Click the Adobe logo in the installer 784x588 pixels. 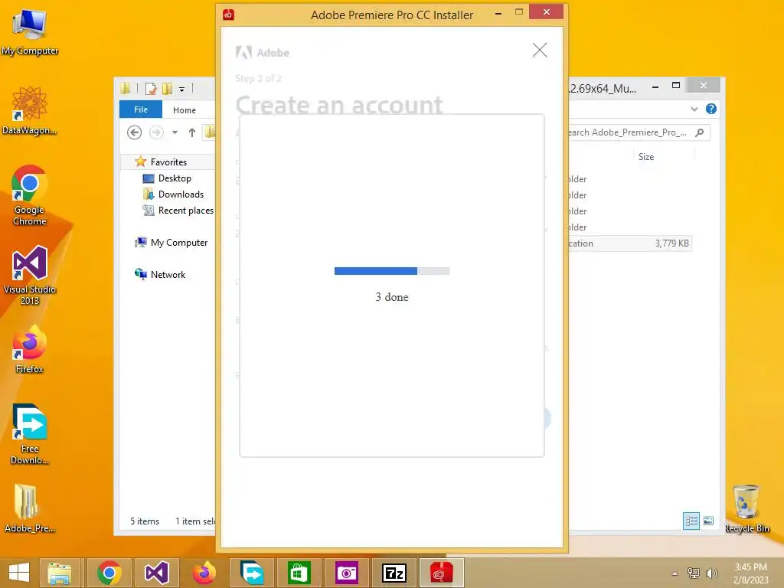pos(263,53)
